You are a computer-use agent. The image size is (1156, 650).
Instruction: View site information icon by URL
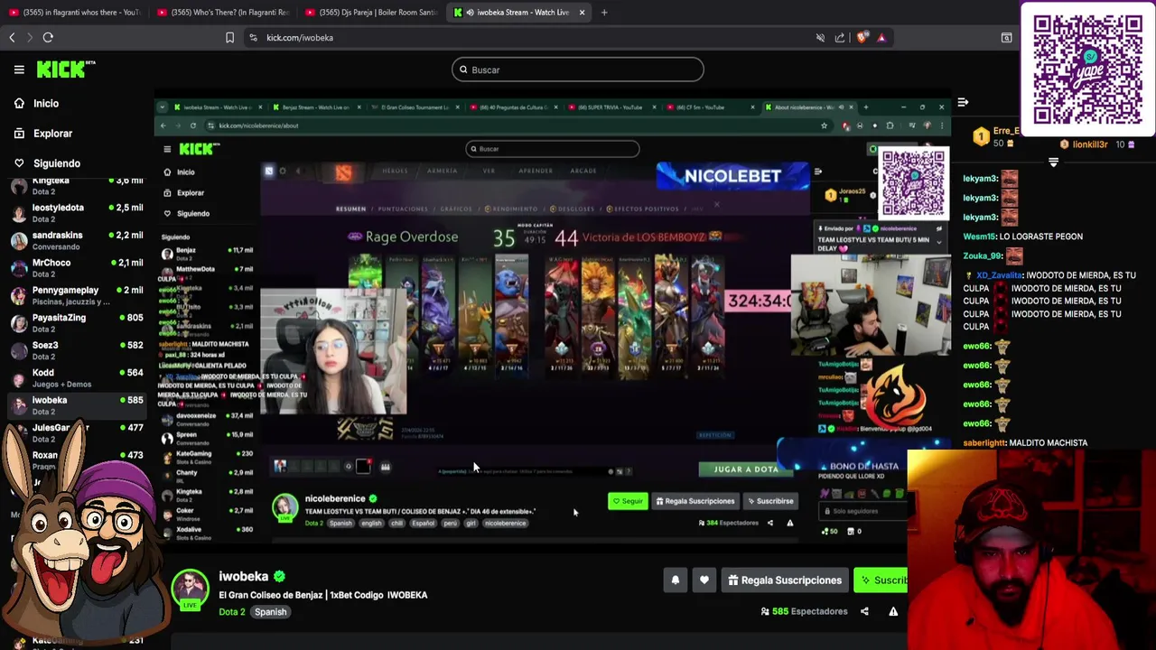(253, 38)
